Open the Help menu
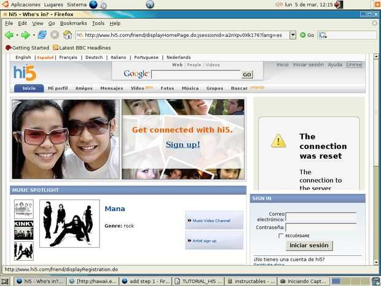The width and height of the screenshot is (381, 286). click(x=115, y=23)
